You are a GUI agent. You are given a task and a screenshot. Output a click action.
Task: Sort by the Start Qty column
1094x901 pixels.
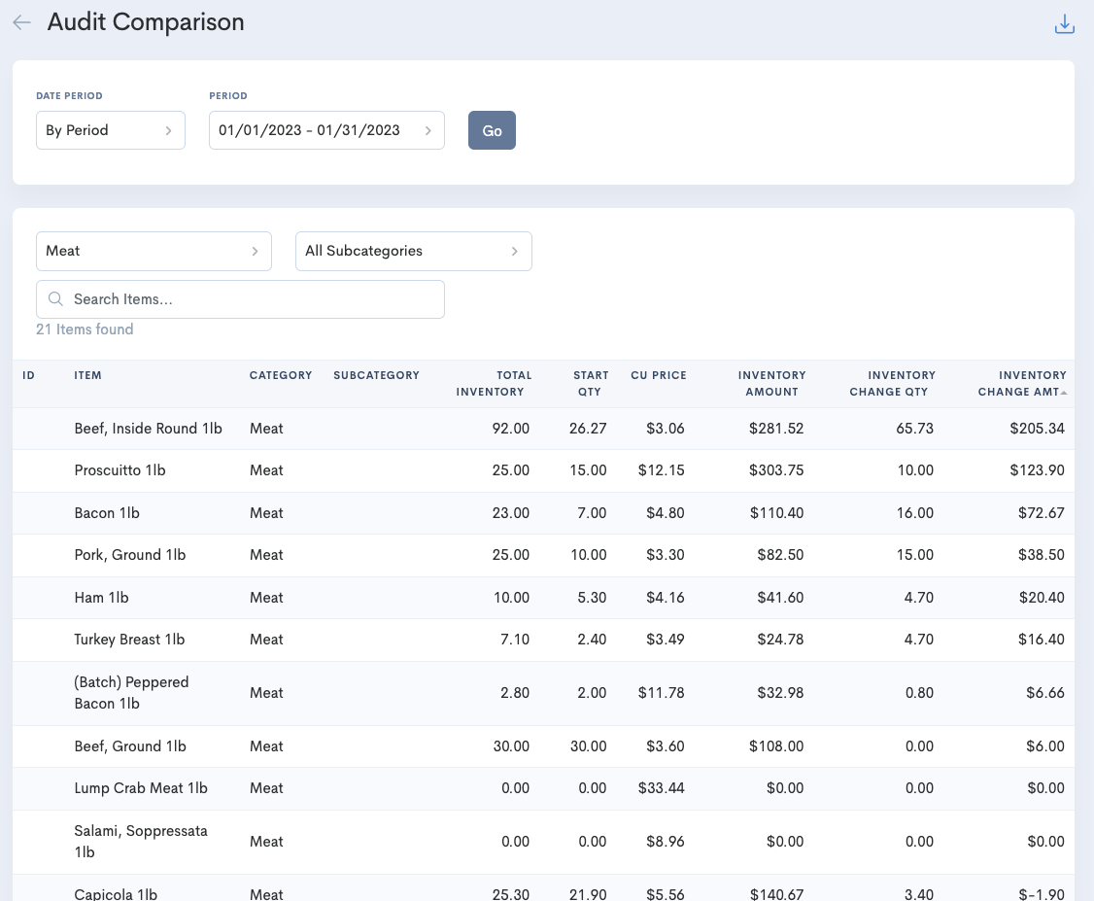(590, 383)
